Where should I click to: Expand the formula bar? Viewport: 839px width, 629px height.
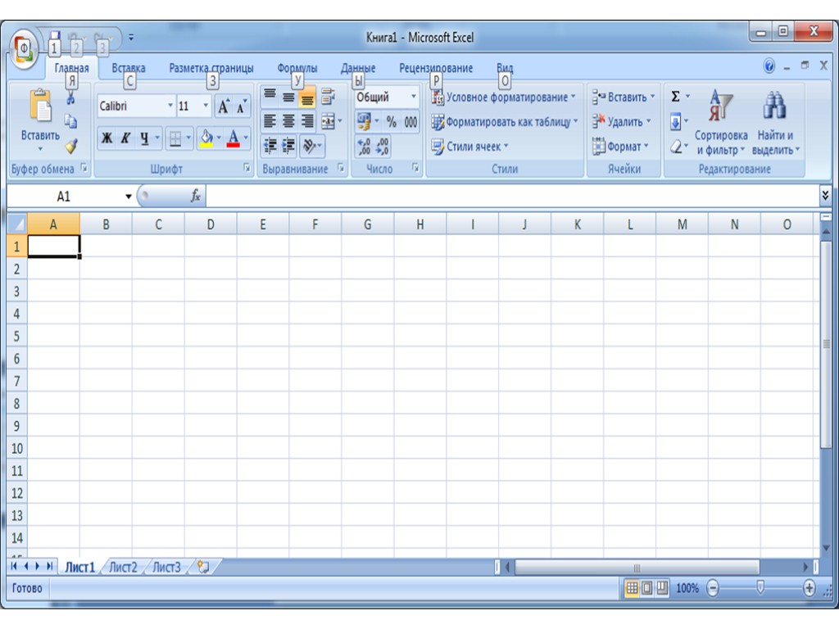pos(826,196)
